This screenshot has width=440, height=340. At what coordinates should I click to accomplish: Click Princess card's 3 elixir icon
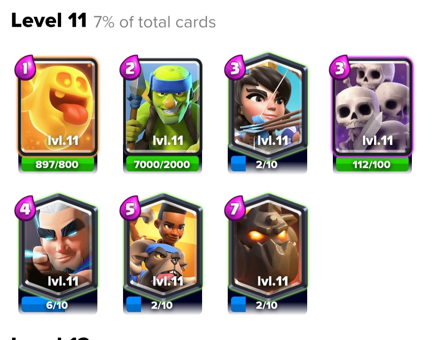tap(235, 68)
